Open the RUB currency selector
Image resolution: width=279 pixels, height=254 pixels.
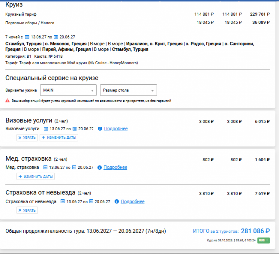(263, 240)
